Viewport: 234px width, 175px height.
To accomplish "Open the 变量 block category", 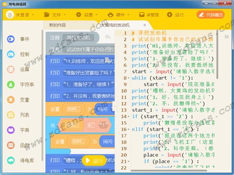I will (18, 100).
